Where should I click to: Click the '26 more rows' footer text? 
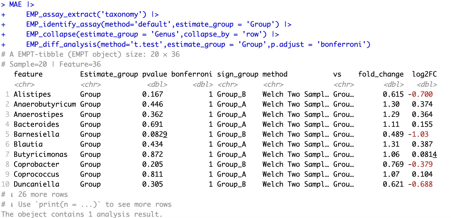tap(43, 194)
